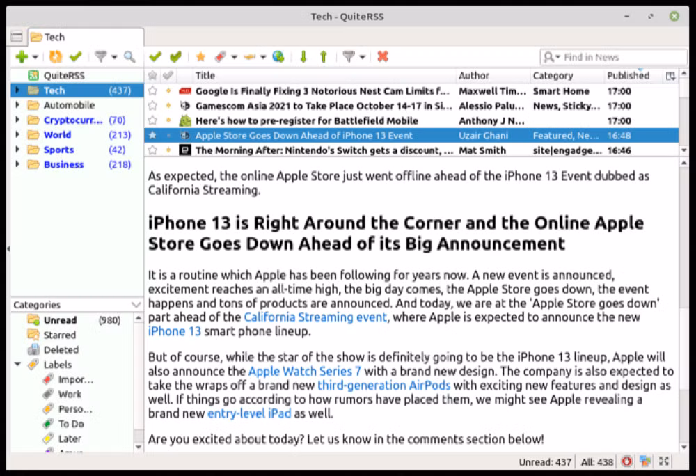Sort by the Published column header
The height and width of the screenshot is (476, 696).
pyautogui.click(x=633, y=76)
